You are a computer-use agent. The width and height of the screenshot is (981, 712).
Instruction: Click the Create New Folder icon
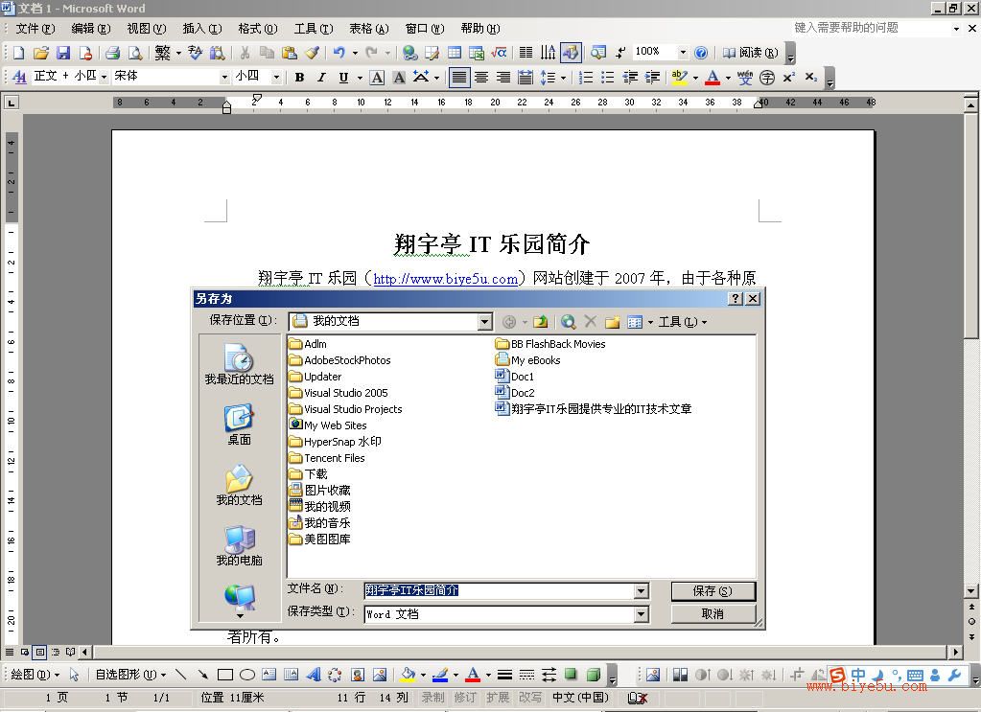(612, 321)
